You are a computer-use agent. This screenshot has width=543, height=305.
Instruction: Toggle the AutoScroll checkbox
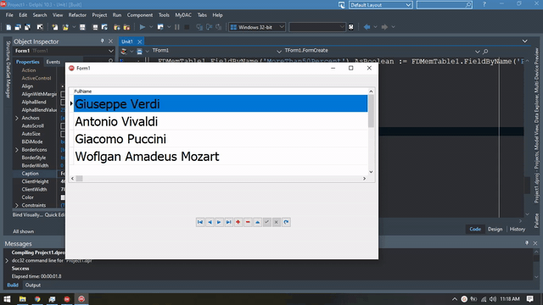pos(63,126)
